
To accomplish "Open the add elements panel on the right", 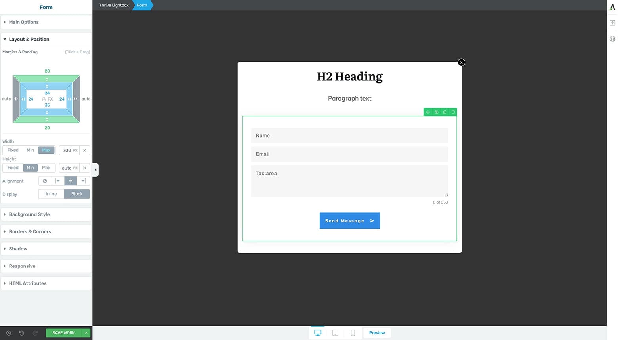I will [x=612, y=23].
